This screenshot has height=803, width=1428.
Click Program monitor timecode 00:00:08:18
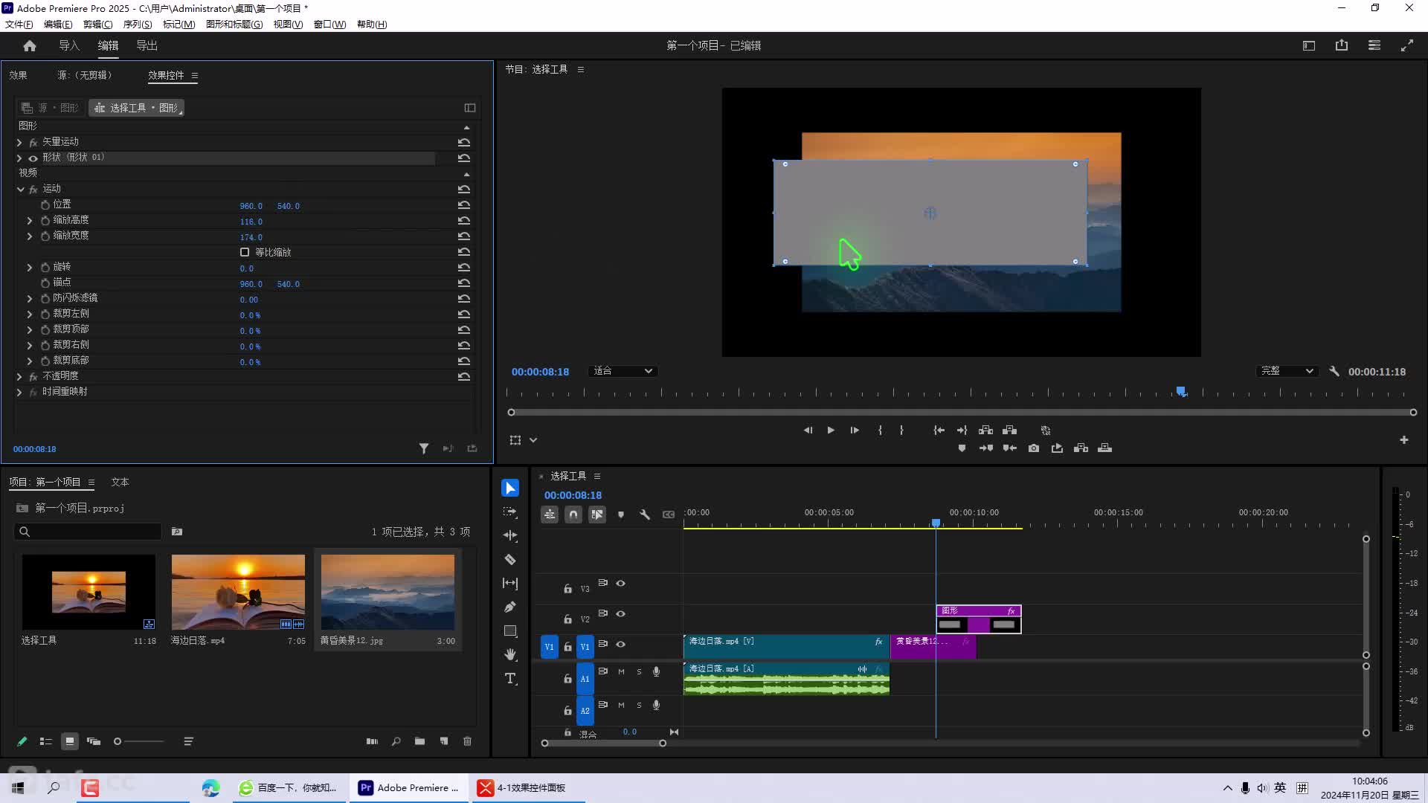pos(540,372)
